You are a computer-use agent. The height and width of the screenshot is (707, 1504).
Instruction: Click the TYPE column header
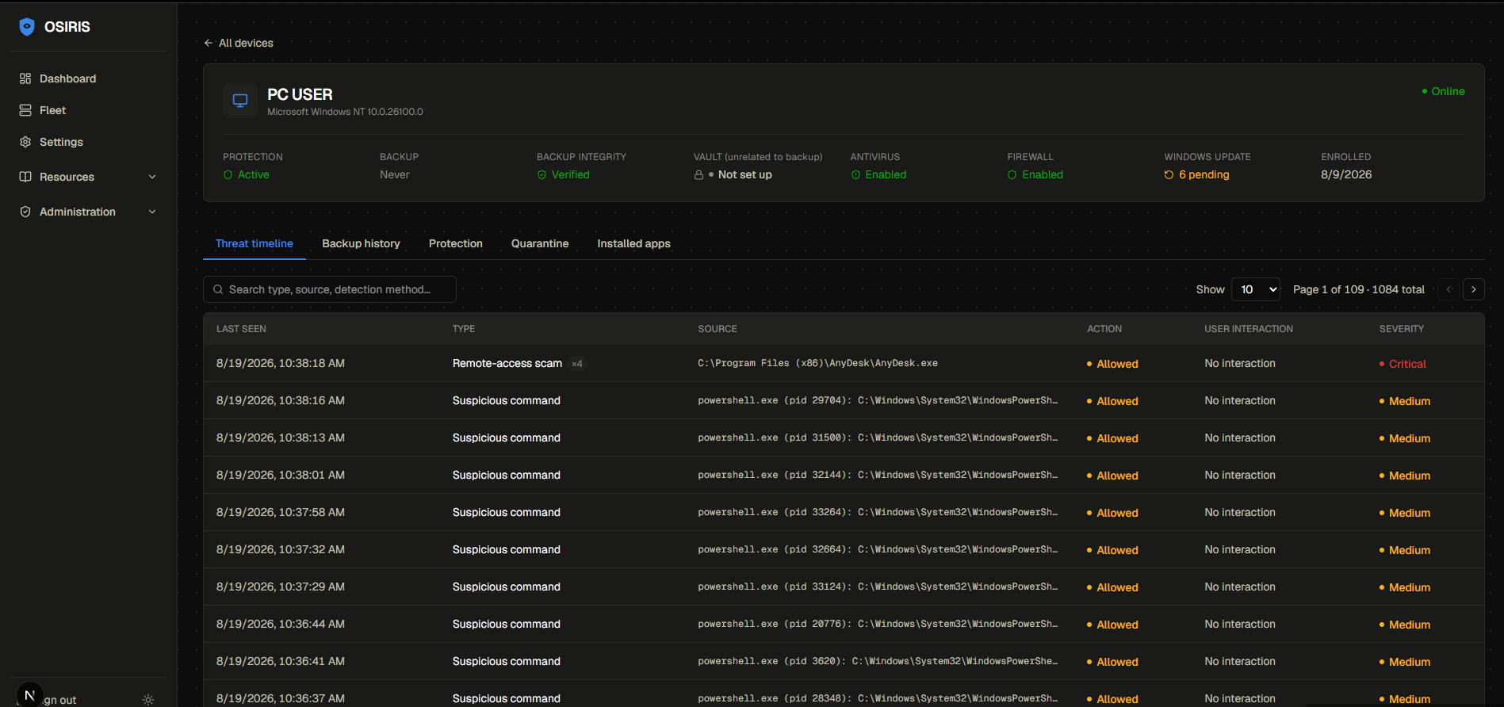pyautogui.click(x=464, y=329)
